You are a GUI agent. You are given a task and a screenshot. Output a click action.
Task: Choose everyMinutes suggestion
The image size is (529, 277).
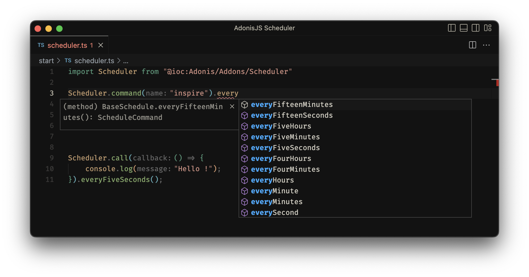coord(355,202)
